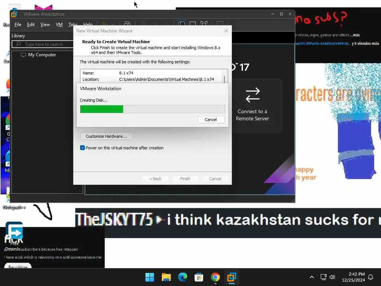This screenshot has width=381, height=286.
Task: Open the partially hidden Help menu
Action: [x=88, y=24]
